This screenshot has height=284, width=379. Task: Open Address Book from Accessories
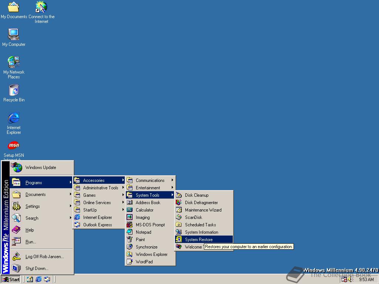click(150, 203)
